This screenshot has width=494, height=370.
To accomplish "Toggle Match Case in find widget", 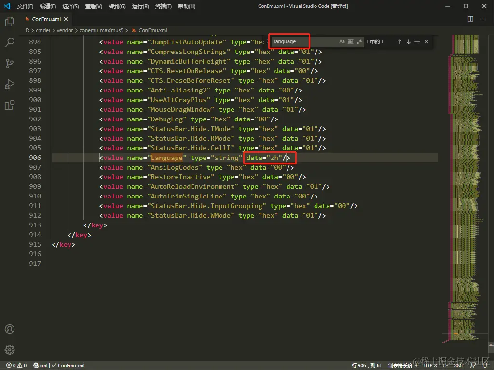I will 342,41.
